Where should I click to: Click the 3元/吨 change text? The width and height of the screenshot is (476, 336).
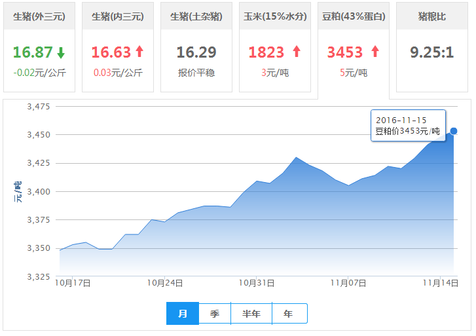(x=275, y=73)
